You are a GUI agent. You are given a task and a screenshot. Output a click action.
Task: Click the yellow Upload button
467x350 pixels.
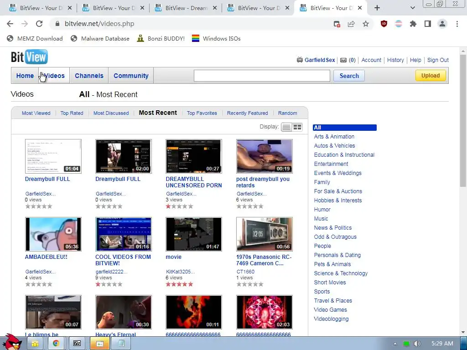coord(431,76)
